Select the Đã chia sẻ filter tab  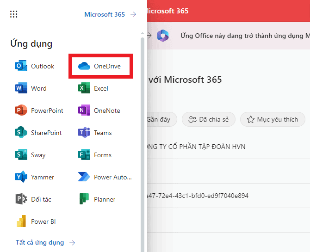click(x=209, y=119)
